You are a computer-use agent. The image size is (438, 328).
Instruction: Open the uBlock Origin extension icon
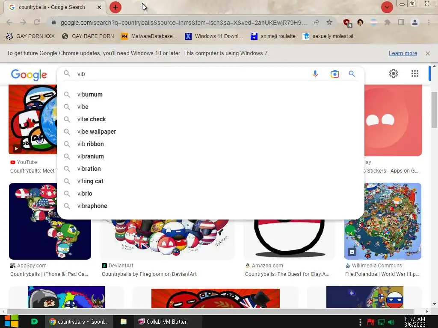pos(347,23)
